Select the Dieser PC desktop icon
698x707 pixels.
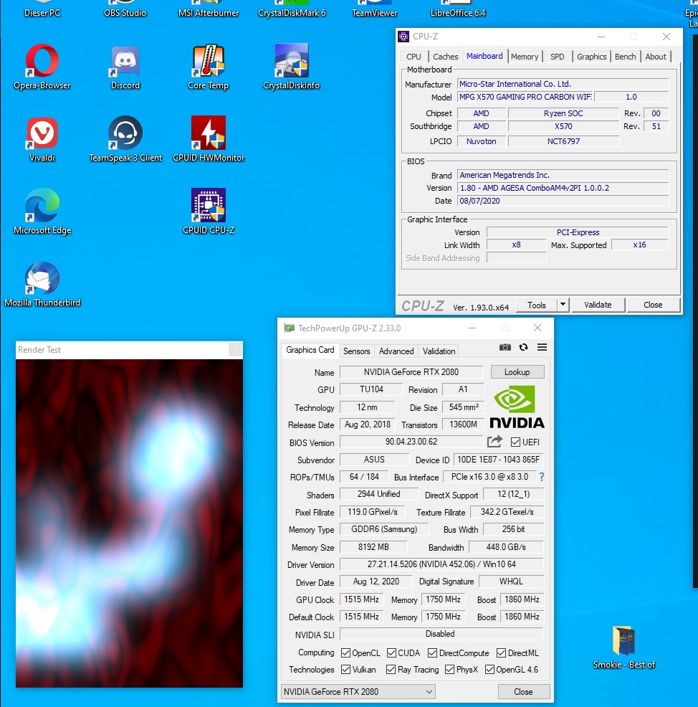point(42,12)
